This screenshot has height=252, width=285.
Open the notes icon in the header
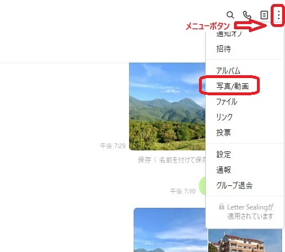pos(264,15)
